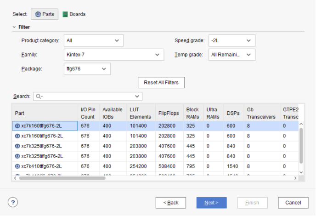Click the search magnifier icon
The width and height of the screenshot is (316, 216).
click(39, 96)
